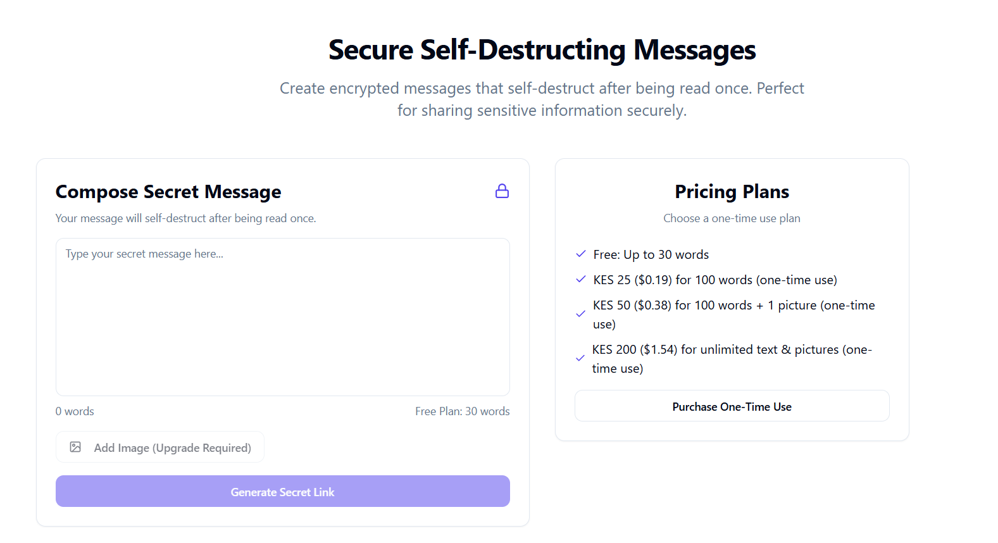Select Add Image (Upgrade Required) button
The width and height of the screenshot is (998, 543).
160,447
